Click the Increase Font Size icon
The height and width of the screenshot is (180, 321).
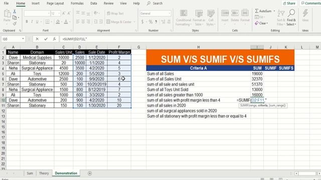coord(64,13)
